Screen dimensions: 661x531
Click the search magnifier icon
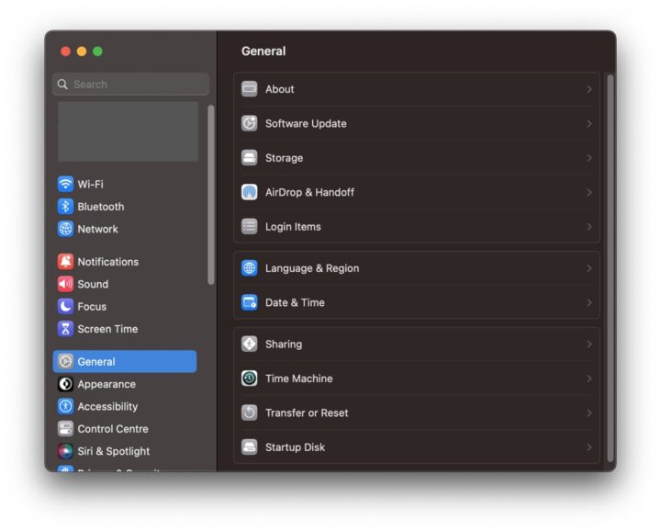pos(62,85)
